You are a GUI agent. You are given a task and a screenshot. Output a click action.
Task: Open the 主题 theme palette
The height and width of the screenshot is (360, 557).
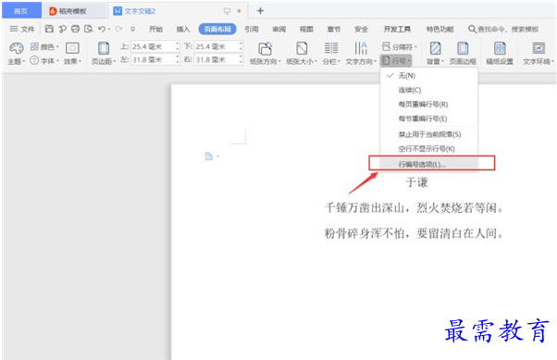click(16, 54)
